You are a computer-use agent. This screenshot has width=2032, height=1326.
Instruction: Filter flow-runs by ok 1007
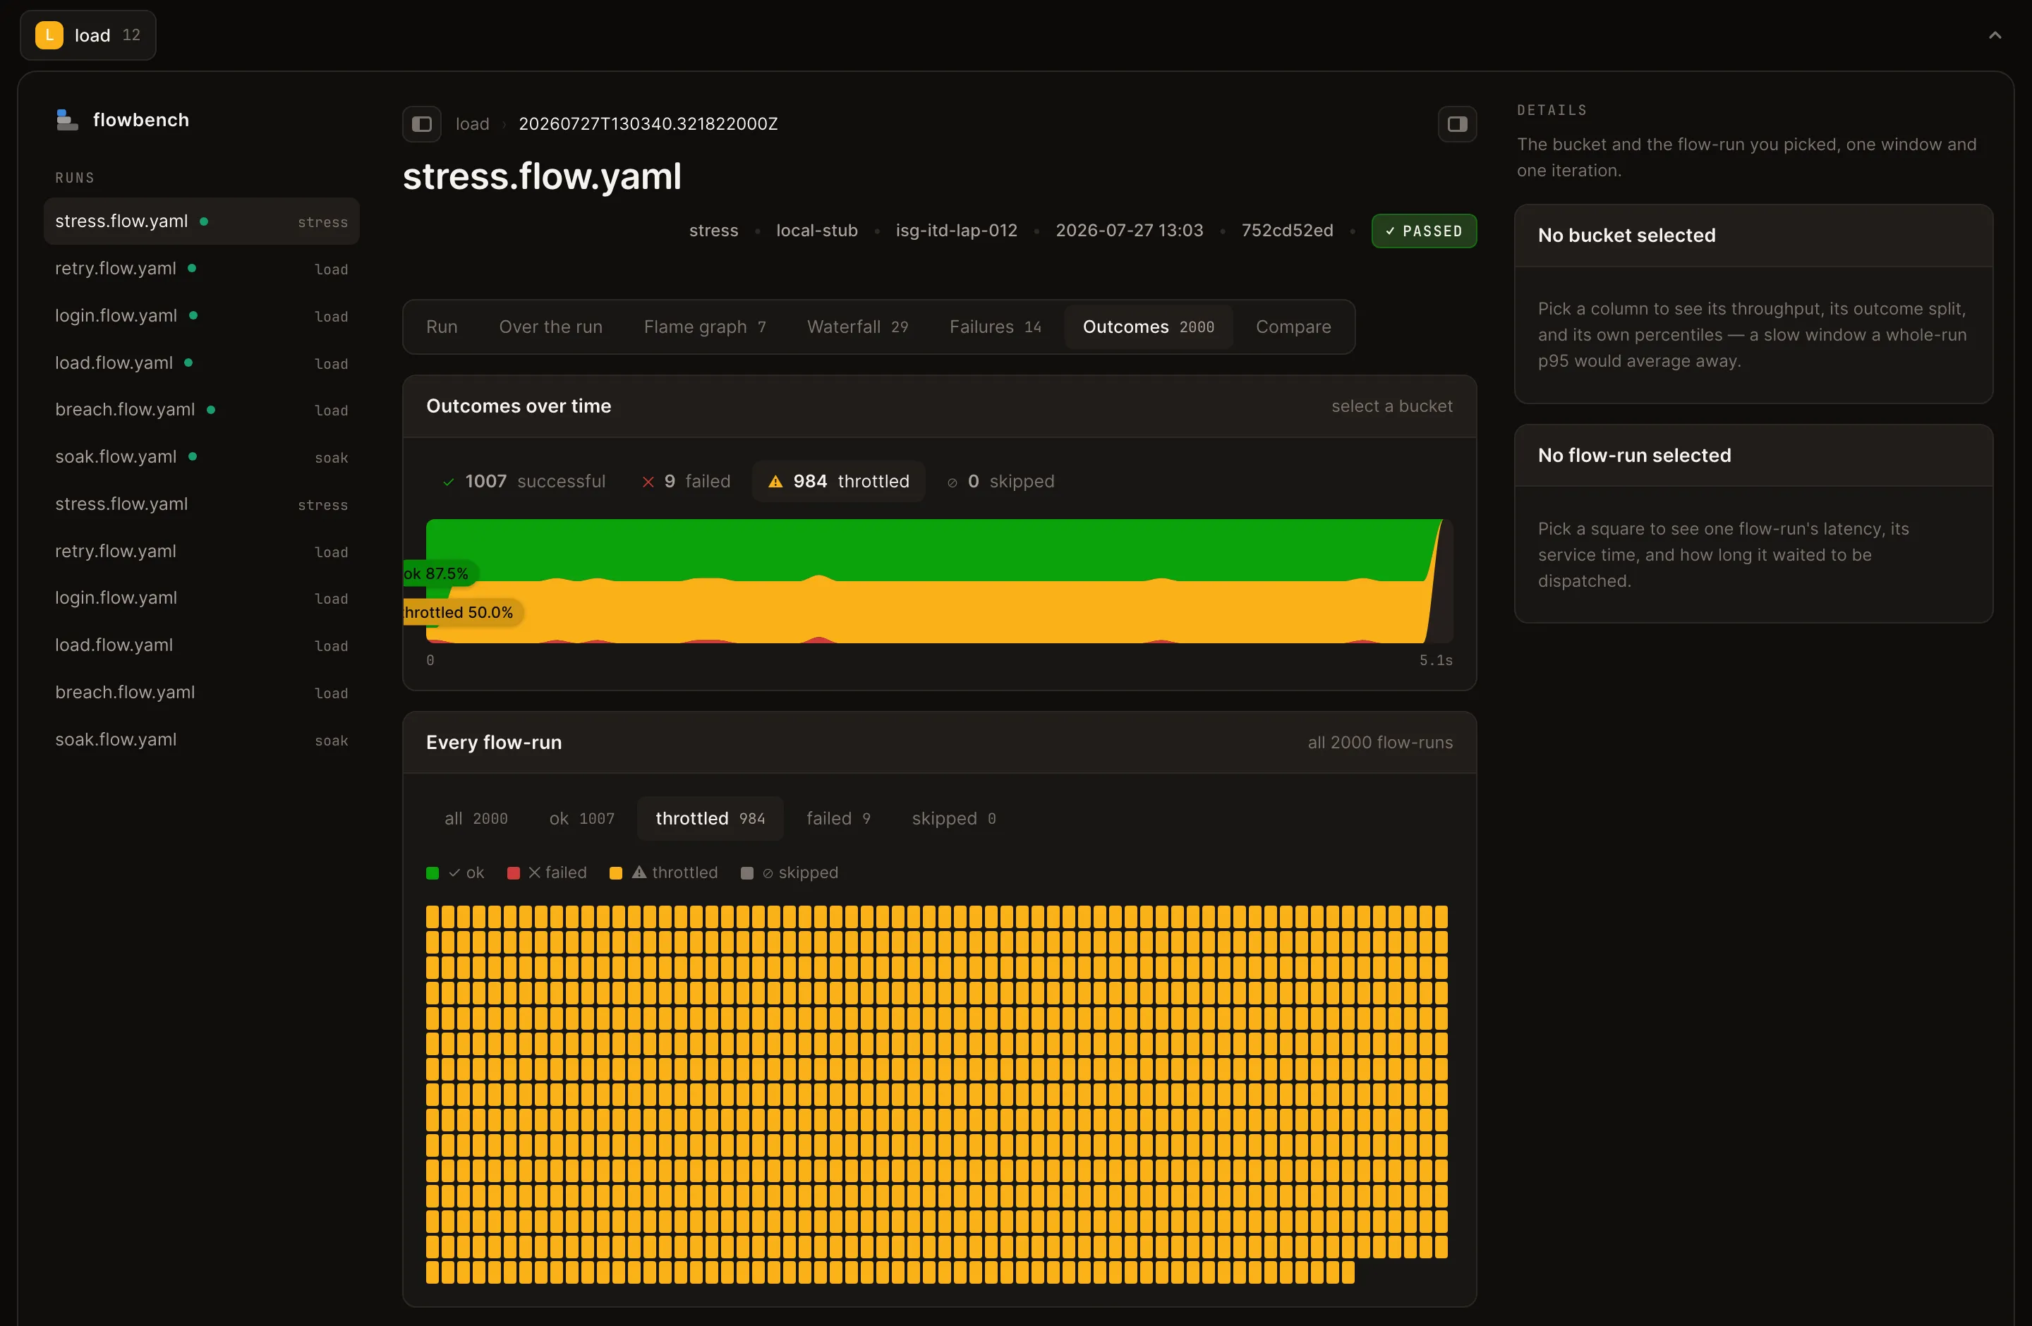581,818
